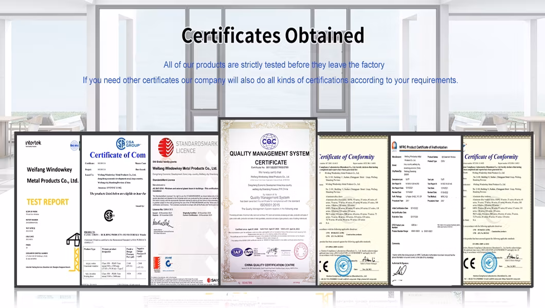Click 'Certificate of Com' blue heading

coord(117,155)
